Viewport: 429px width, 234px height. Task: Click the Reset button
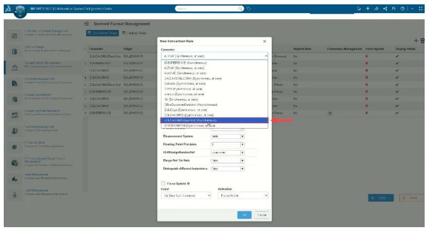[x=411, y=198]
